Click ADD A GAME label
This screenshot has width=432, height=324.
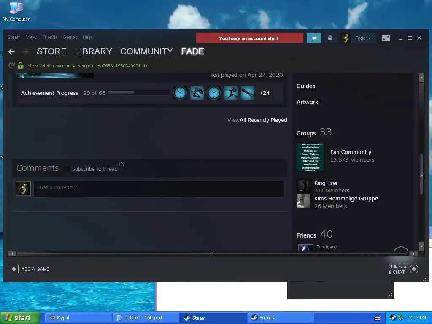(35, 269)
